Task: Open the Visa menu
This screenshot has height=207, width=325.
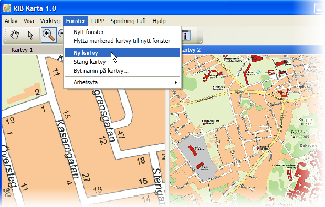Action: (x=28, y=21)
